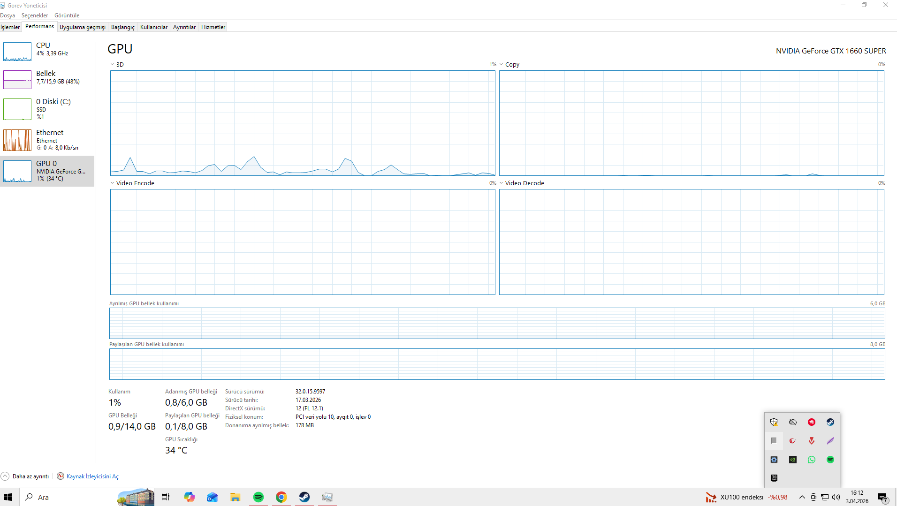
Task: Collapse view with Daha az ayrıntı
Action: 25,476
